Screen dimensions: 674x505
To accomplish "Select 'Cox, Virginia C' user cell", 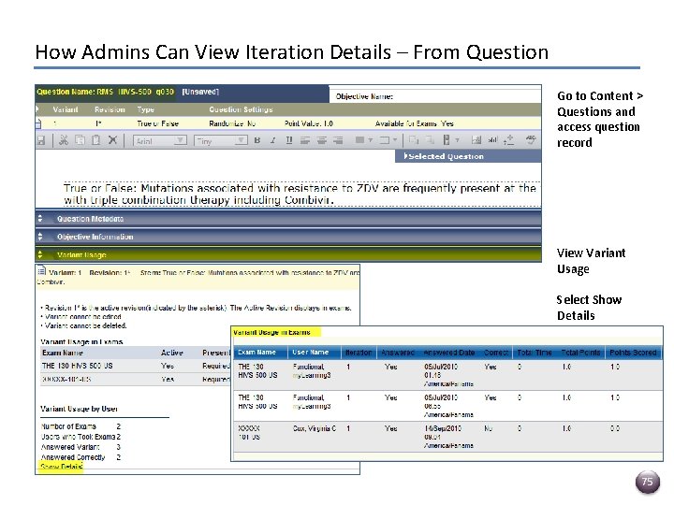I will pos(315,428).
